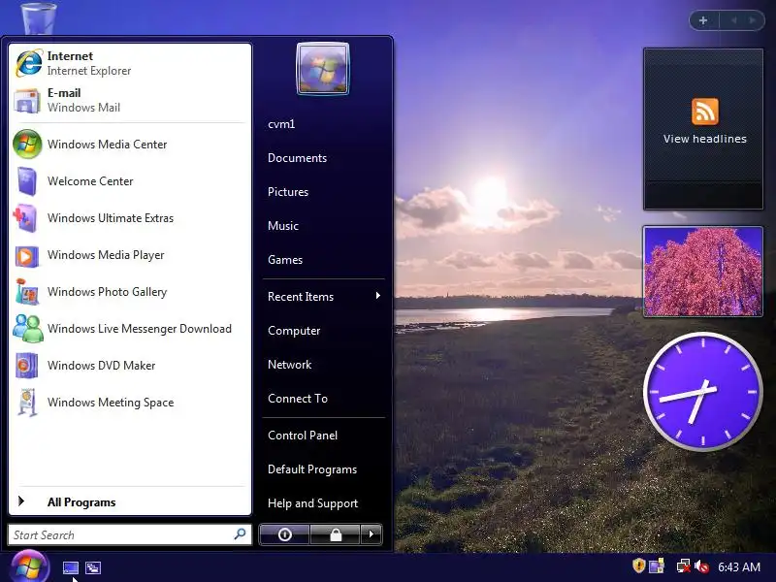Viewport: 776px width, 582px height.
Task: Add a gadget with plus button
Action: [703, 20]
